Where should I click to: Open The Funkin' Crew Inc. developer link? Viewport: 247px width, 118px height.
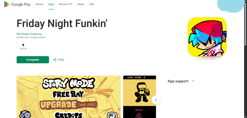pyautogui.click(x=29, y=34)
